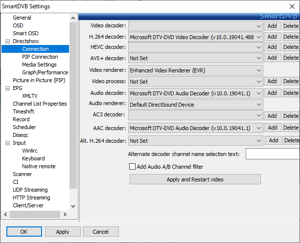300x243 pixels.
Task: Click Add next to AC3 decoder
Action: click(x=272, y=116)
